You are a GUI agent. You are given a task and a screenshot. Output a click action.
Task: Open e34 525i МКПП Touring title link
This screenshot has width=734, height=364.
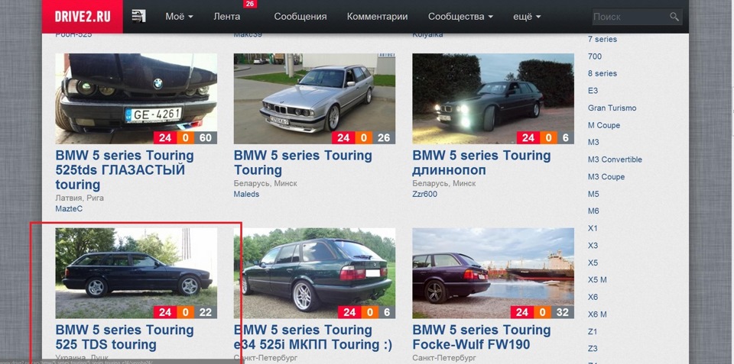[313, 337]
